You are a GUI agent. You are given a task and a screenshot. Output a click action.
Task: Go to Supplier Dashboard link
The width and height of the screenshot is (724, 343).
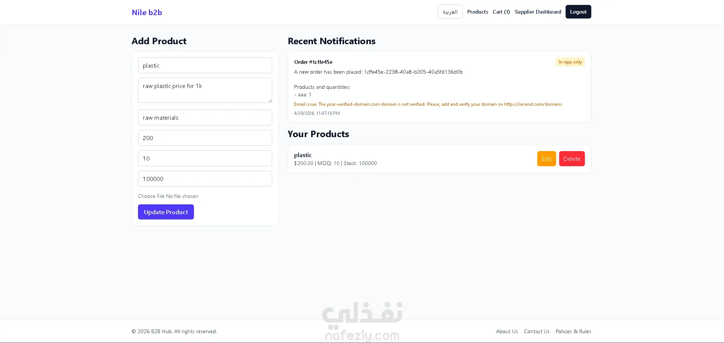[538, 12]
